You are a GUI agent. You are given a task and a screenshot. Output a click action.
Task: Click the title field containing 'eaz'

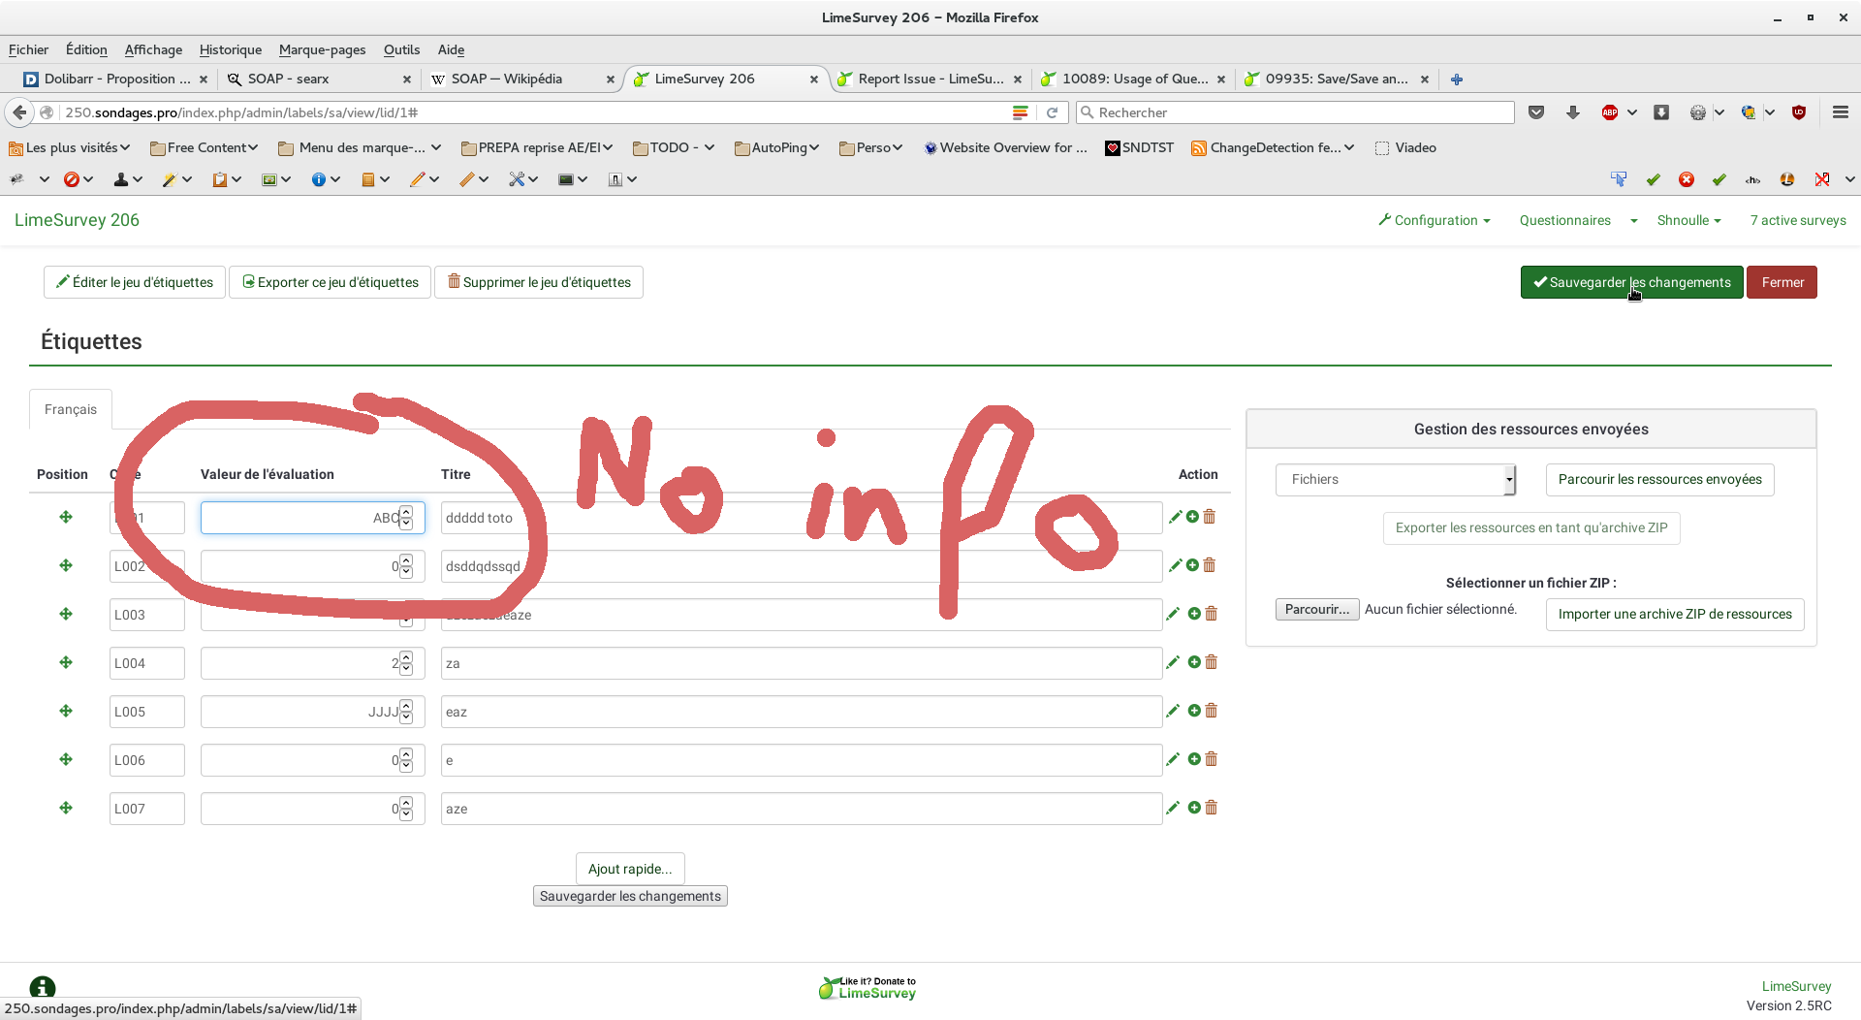801,712
